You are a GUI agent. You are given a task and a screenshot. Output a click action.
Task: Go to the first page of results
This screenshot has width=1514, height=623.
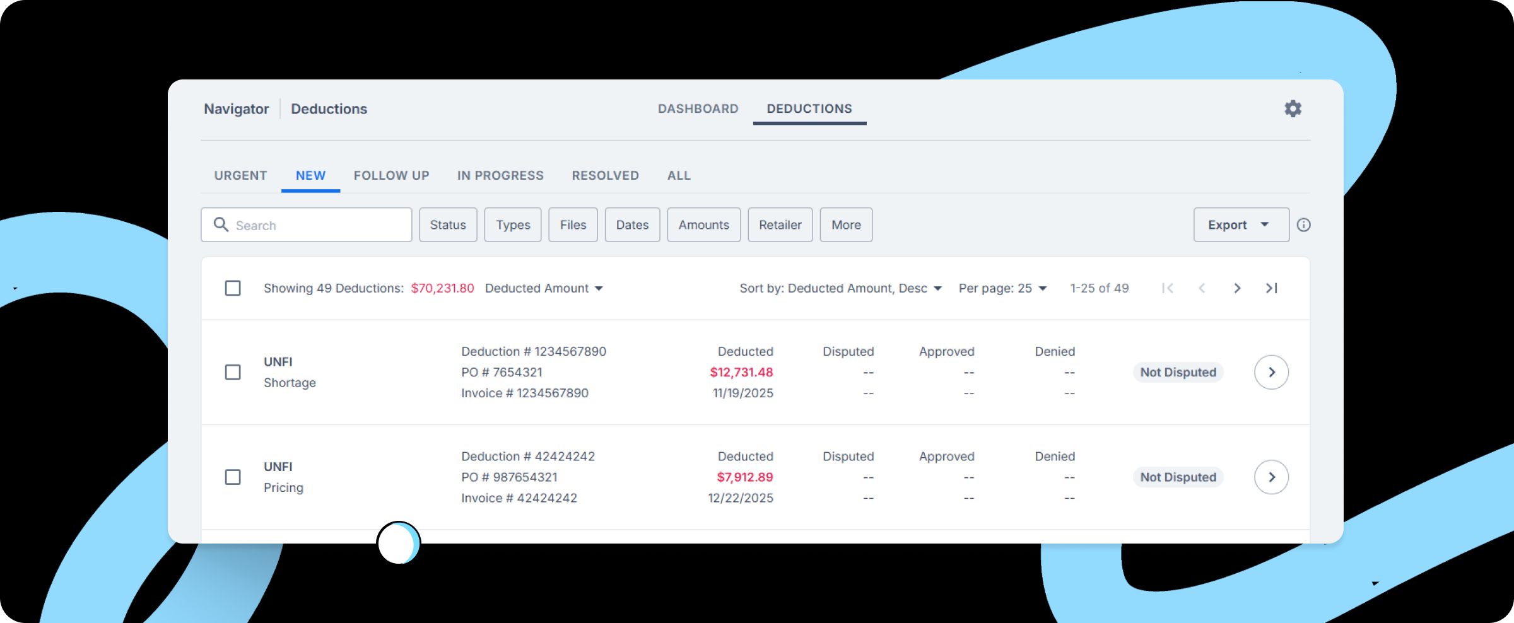click(x=1168, y=288)
